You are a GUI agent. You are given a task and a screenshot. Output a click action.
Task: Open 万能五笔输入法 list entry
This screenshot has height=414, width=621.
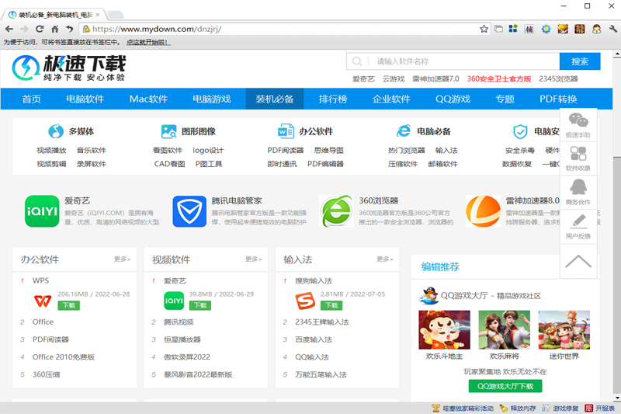321,374
